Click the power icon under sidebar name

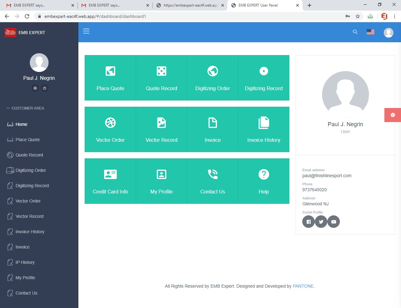coord(45,88)
